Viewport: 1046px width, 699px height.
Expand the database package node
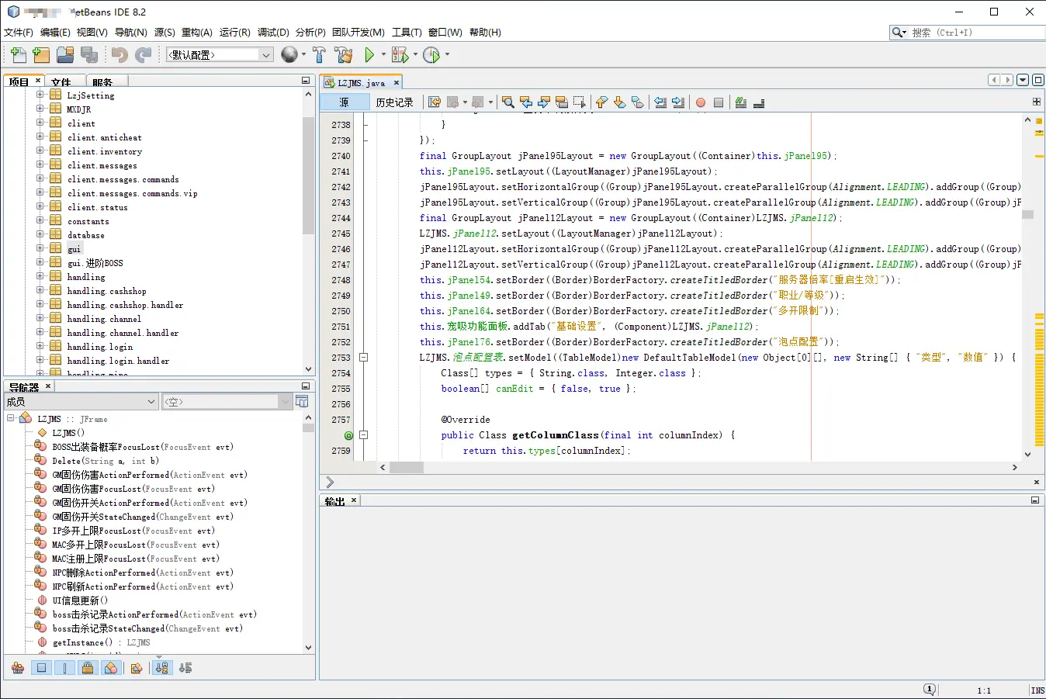tap(40, 234)
